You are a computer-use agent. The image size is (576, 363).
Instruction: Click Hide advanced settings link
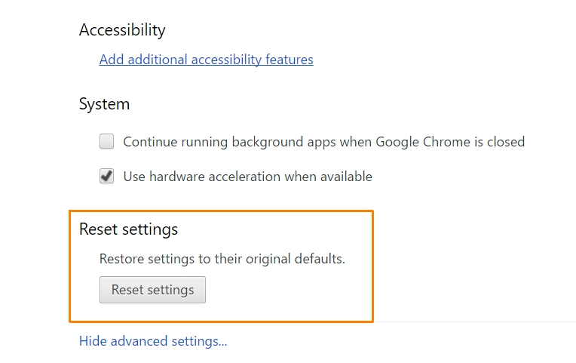pyautogui.click(x=153, y=341)
